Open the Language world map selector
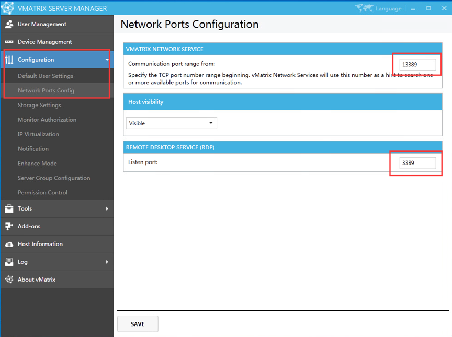 point(378,8)
